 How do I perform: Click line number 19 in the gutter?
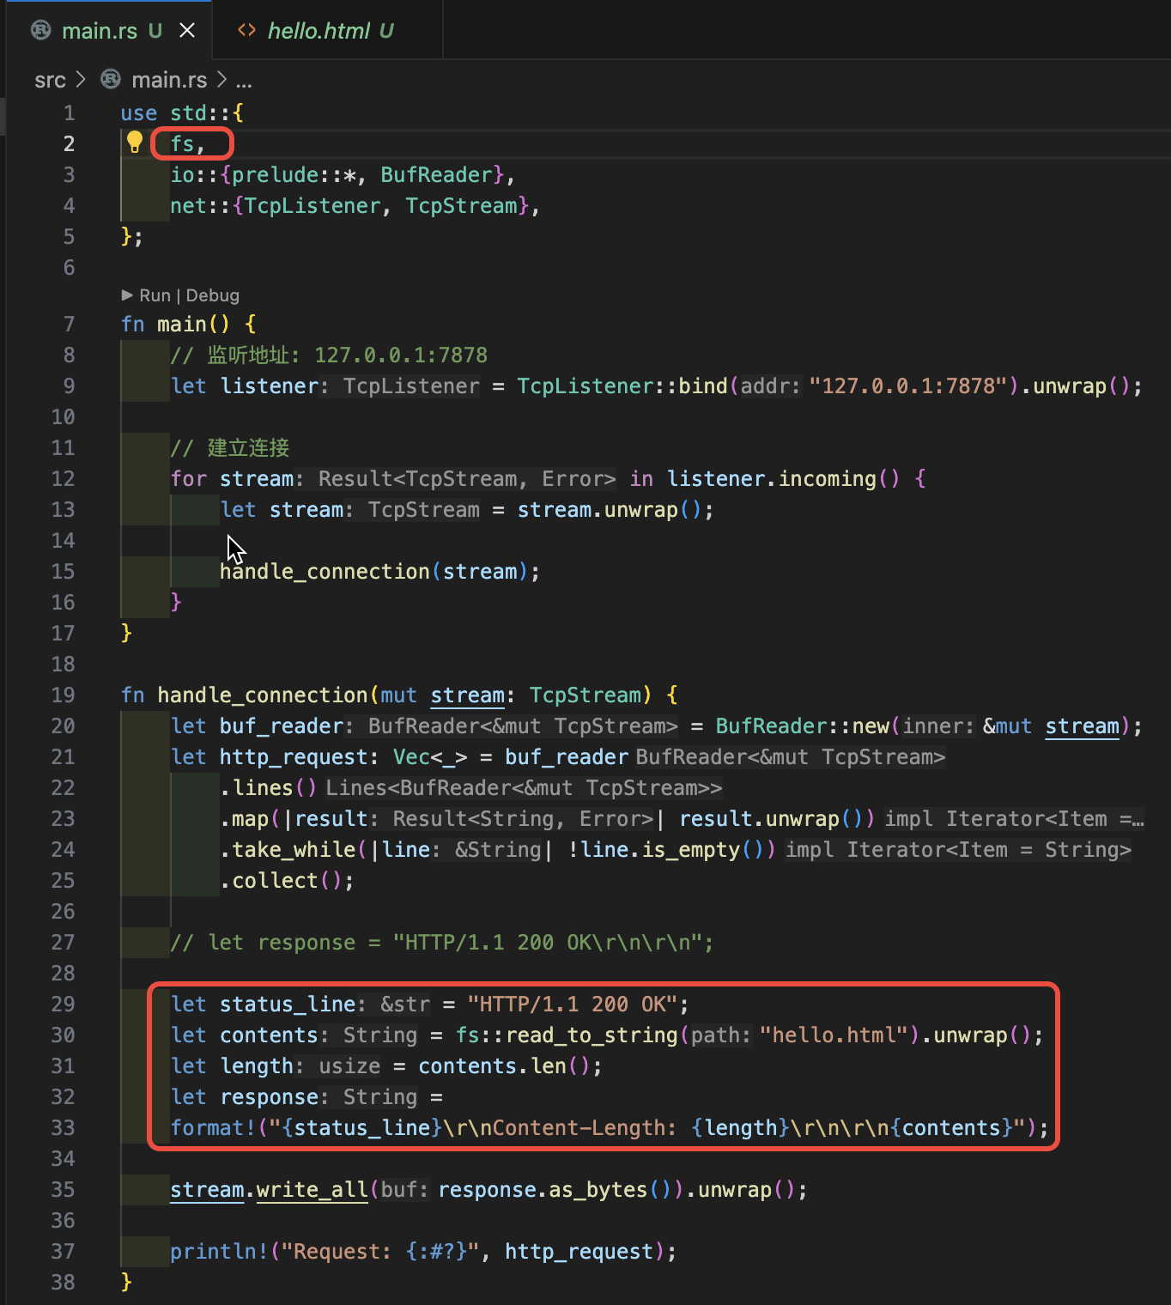[64, 695]
